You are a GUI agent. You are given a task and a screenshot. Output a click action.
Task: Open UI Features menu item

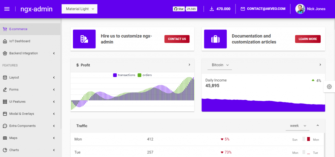(30, 102)
